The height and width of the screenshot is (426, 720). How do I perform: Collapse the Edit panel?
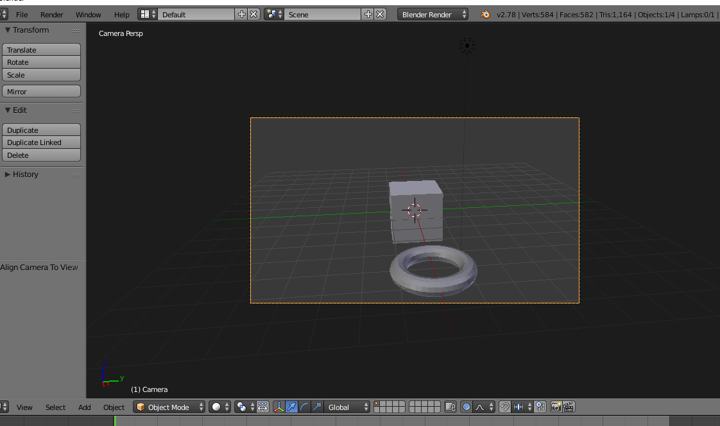coord(7,110)
